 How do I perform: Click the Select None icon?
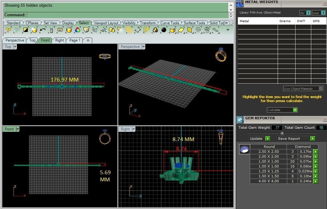click(x=17, y=30)
